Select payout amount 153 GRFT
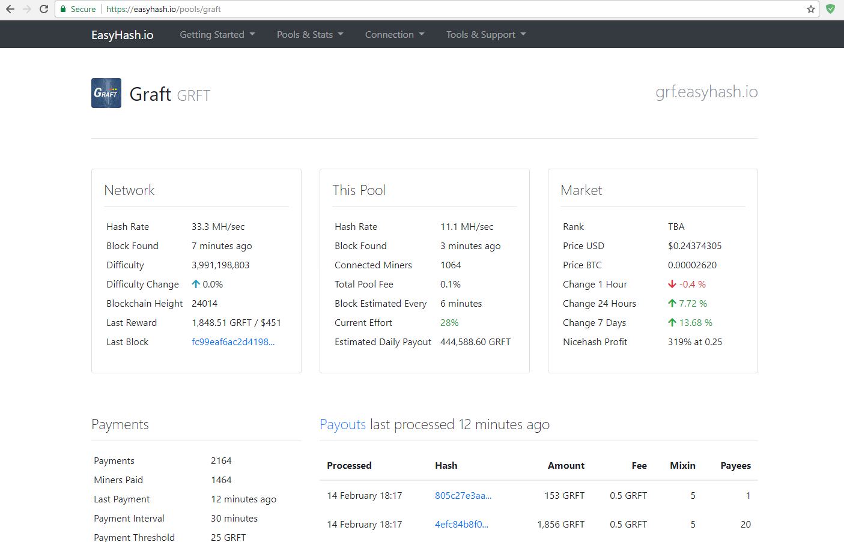Viewport: 844px width, 542px height. point(565,495)
